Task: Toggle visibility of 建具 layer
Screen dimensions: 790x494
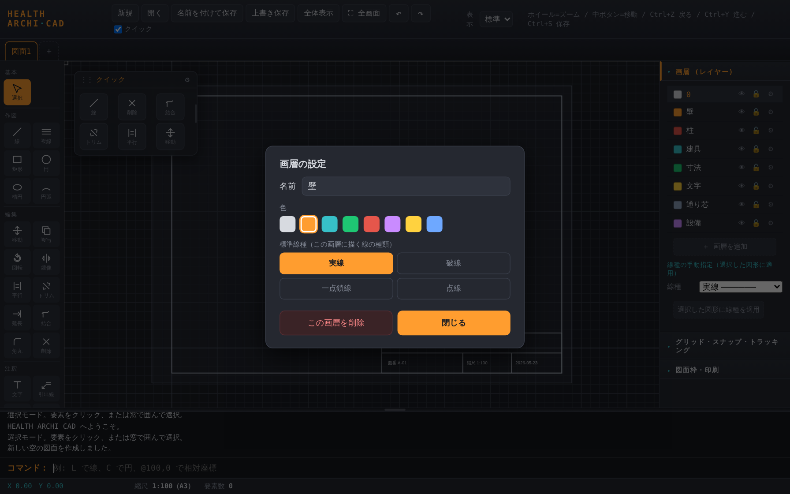Action: pyautogui.click(x=742, y=149)
